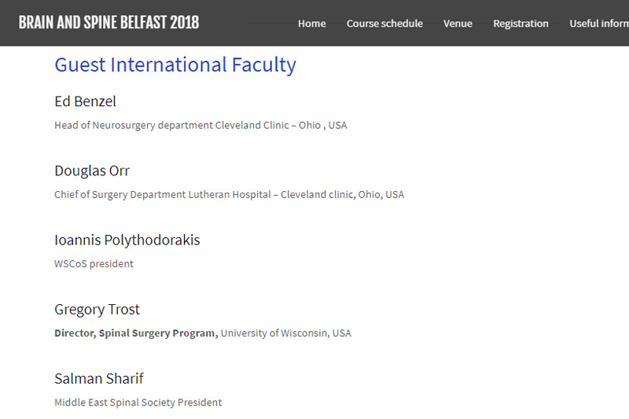Select the Douglas Orr name heading
629x419 pixels.
tap(92, 171)
